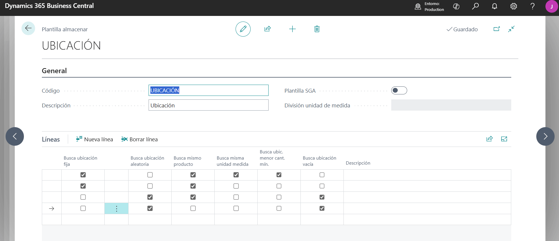
Task: Click the back arrow button
Action: (x=28, y=28)
